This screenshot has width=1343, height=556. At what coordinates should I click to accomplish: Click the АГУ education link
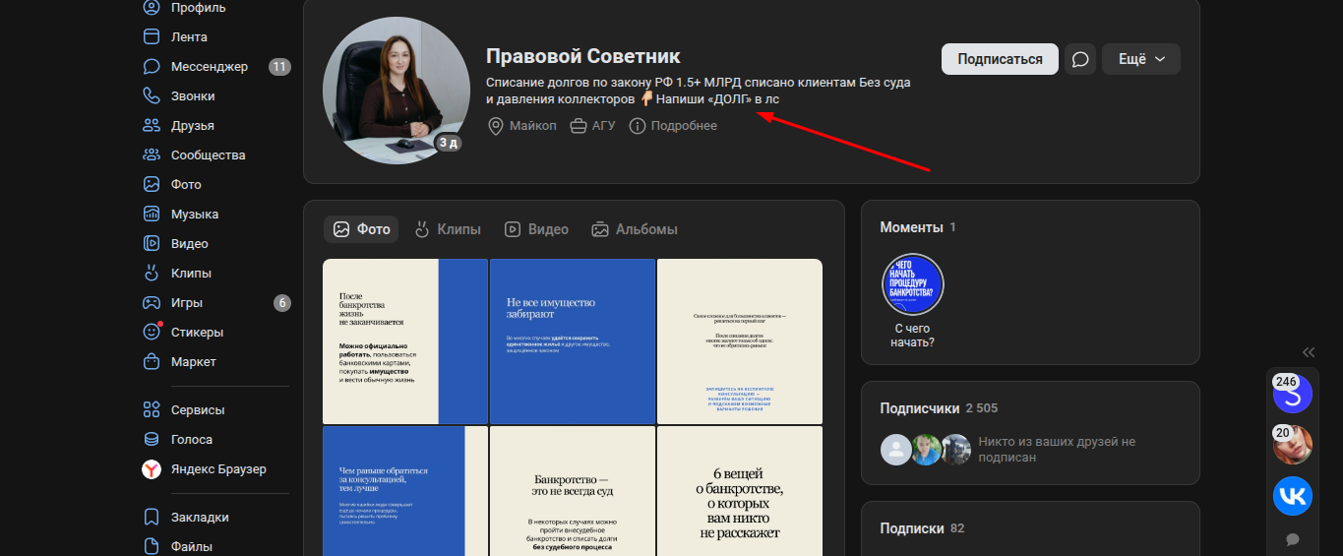click(592, 126)
